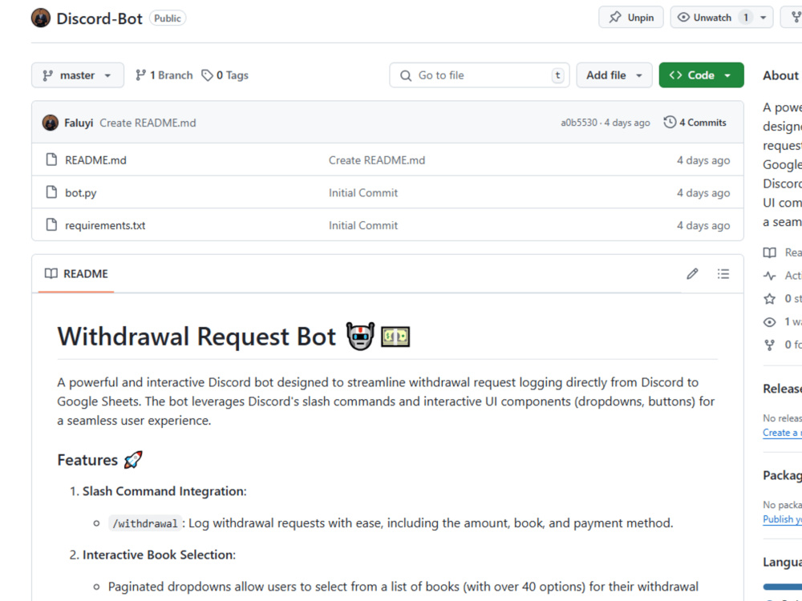Screen dimensions: 802x601
Task: Click the Slash Command Integration list item
Action: click(164, 491)
